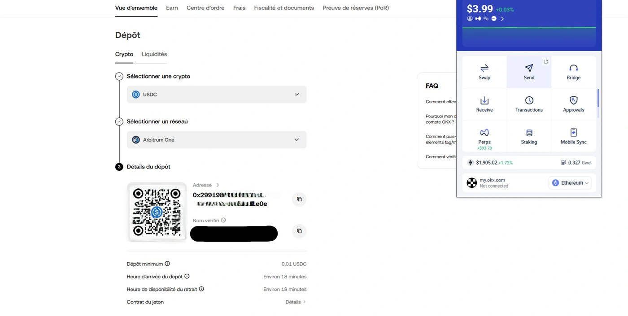Select the Crypto deposit tab
Viewport: 628px width, 316px height.
pos(124,54)
